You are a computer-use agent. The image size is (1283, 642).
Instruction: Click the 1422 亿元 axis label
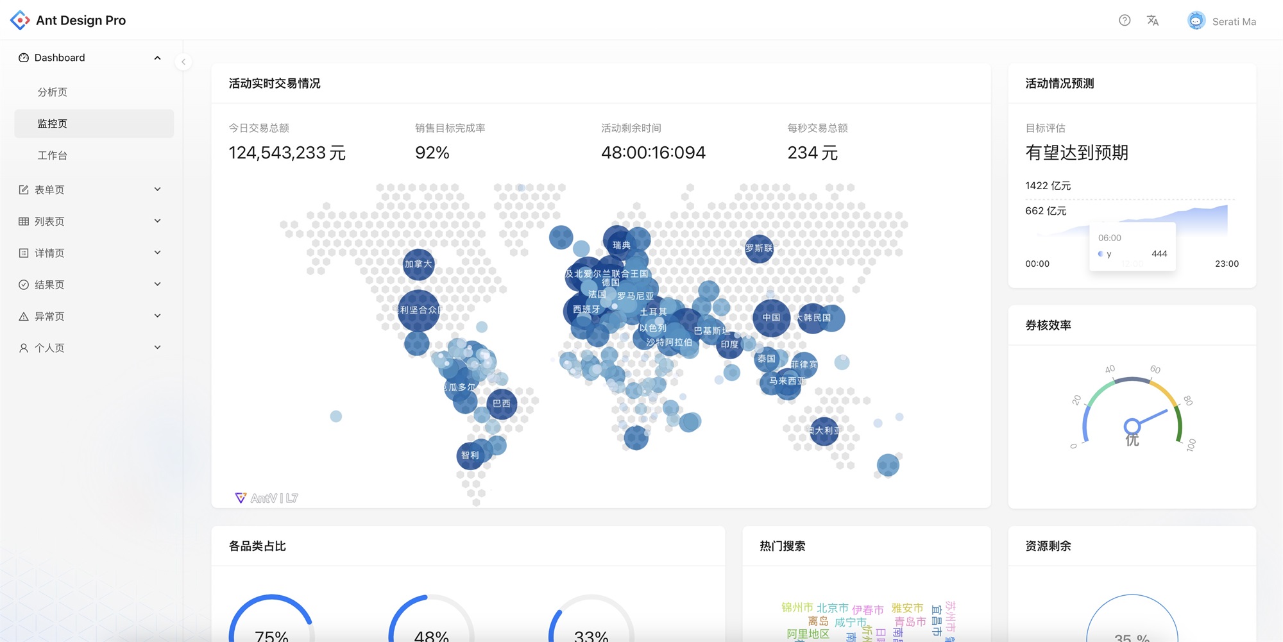[x=1048, y=185]
